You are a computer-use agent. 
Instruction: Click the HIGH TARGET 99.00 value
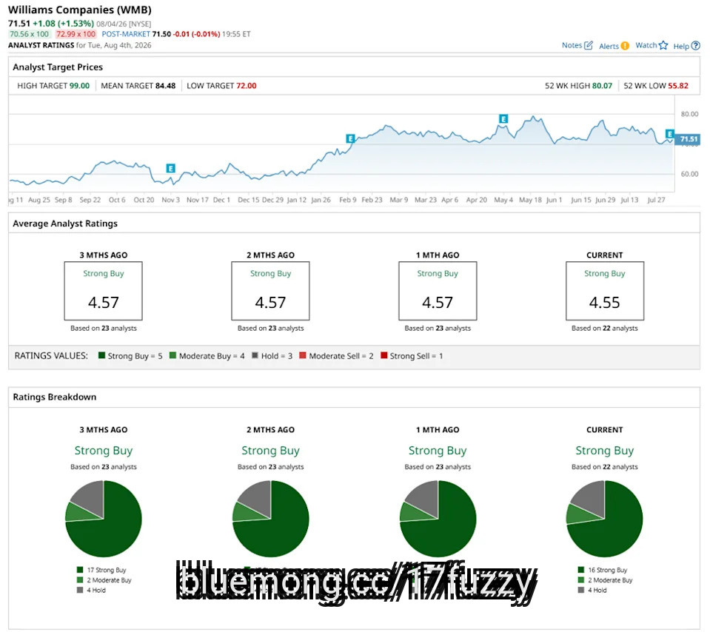[79, 86]
